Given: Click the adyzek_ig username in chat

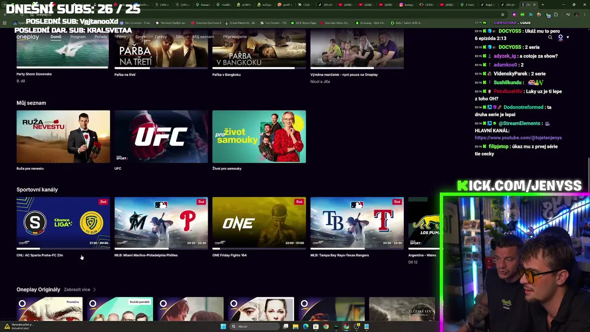Looking at the screenshot, I should (x=505, y=56).
